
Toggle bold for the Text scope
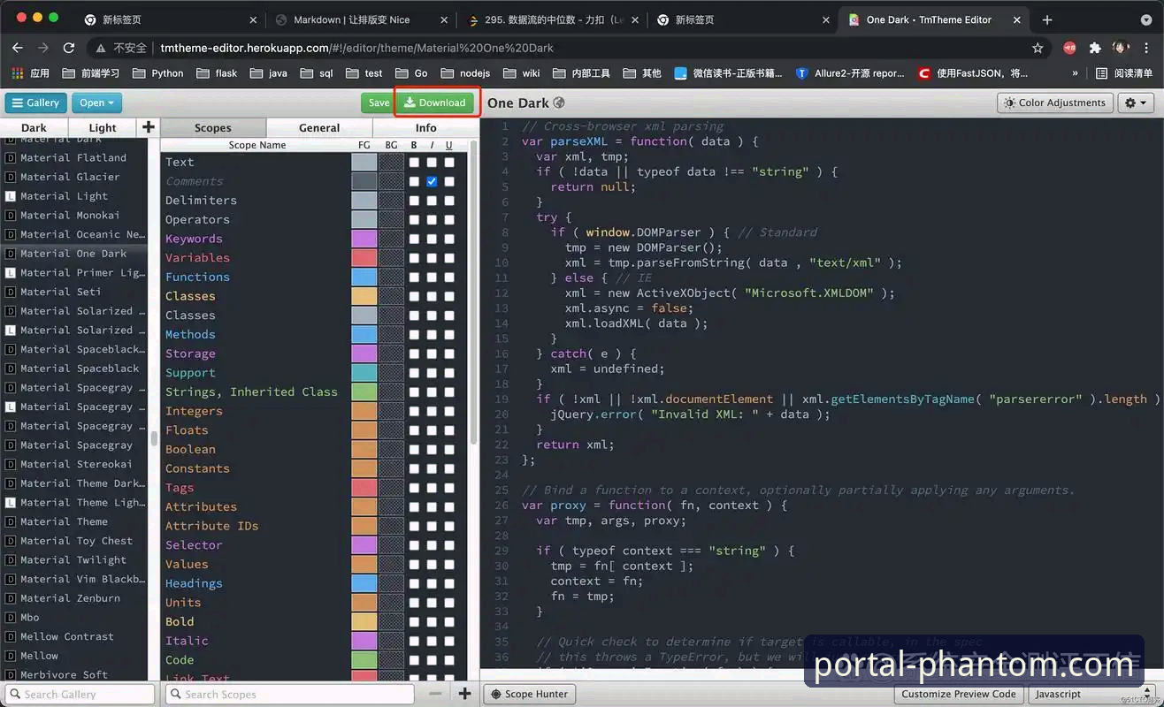tap(414, 163)
